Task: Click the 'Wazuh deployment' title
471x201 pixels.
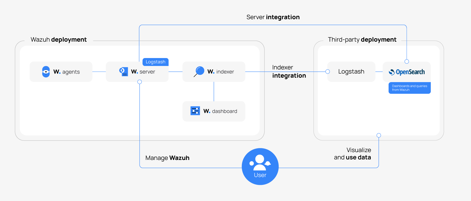Action: pyautogui.click(x=59, y=40)
